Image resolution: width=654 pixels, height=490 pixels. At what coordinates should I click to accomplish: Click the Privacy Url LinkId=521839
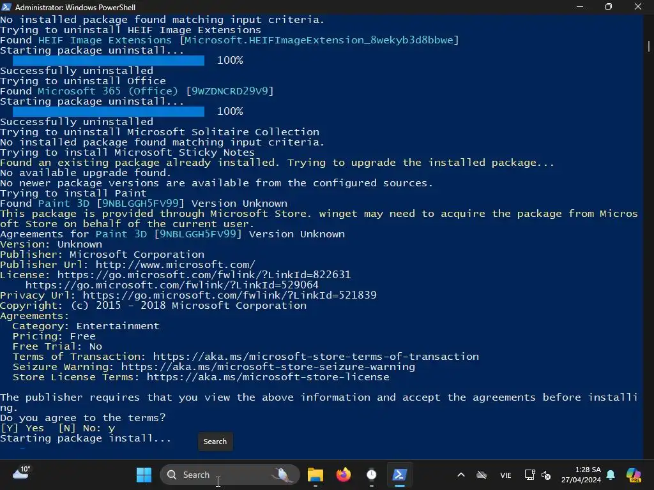[x=229, y=295]
